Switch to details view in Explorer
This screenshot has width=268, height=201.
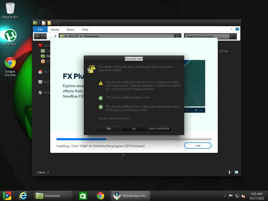231,172
